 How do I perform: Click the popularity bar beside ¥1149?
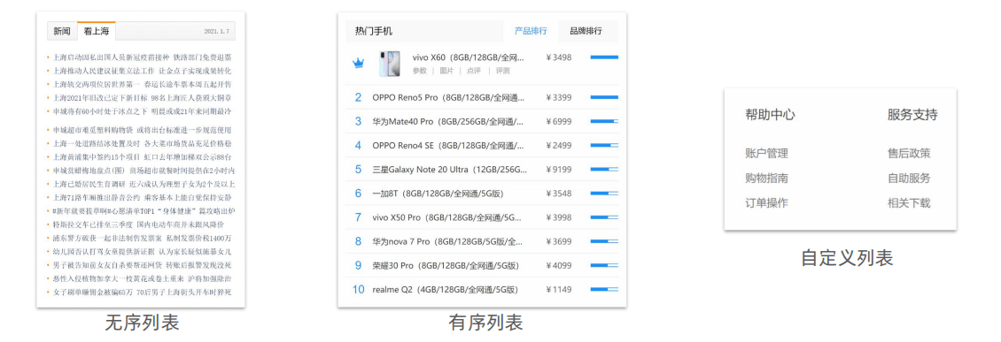click(x=604, y=290)
